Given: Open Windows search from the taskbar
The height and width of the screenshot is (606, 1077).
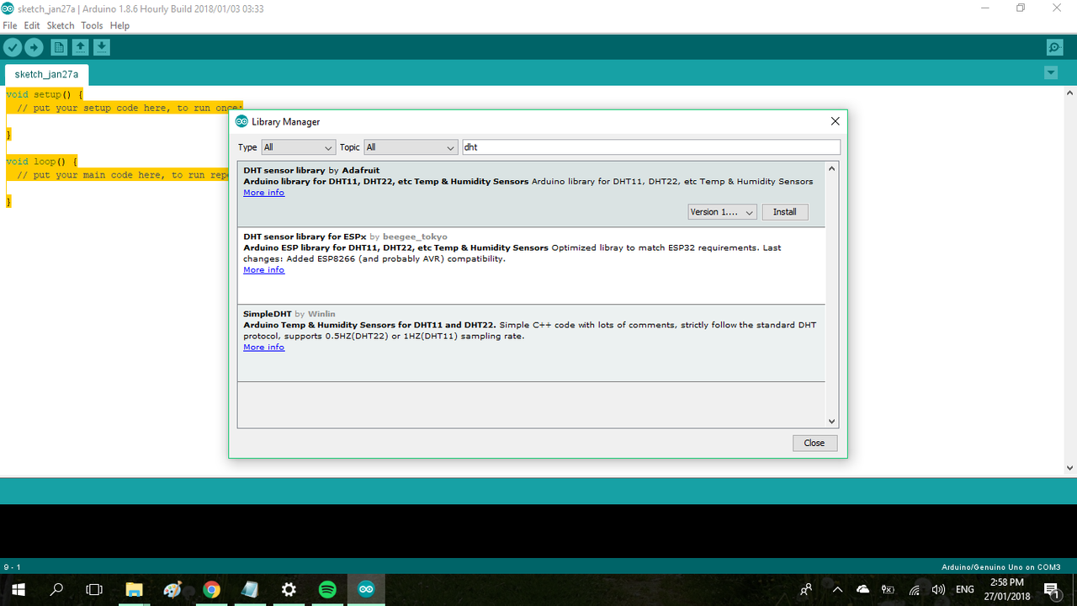Looking at the screenshot, I should pyautogui.click(x=56, y=590).
